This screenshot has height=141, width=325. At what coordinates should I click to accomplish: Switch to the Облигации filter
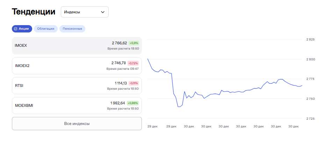(46, 29)
